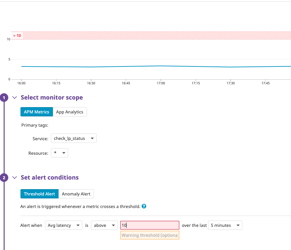Collapse the Select monitor scope section
Screen dimensions: 291x250
point(14,98)
